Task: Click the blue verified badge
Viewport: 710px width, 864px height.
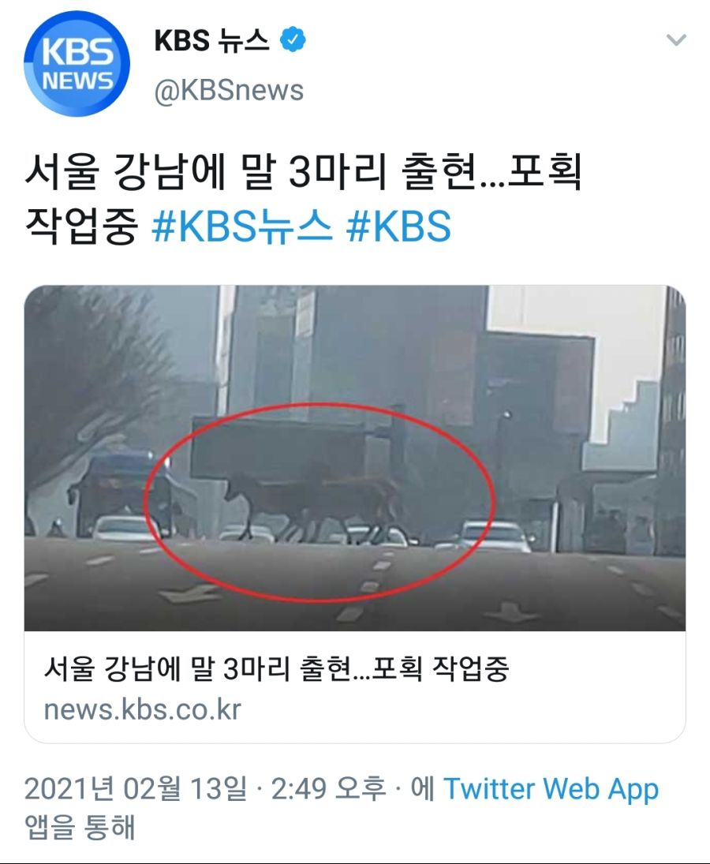Action: [293, 40]
